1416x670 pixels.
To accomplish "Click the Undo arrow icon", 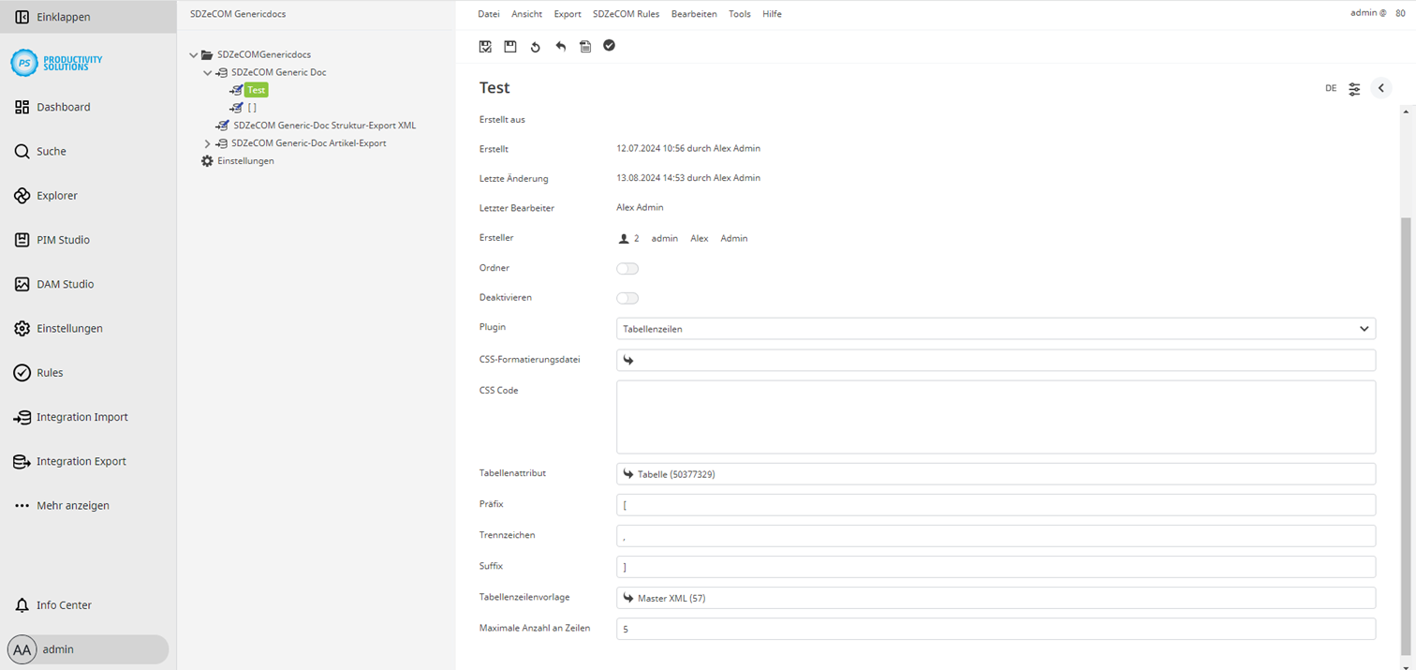I will [560, 46].
